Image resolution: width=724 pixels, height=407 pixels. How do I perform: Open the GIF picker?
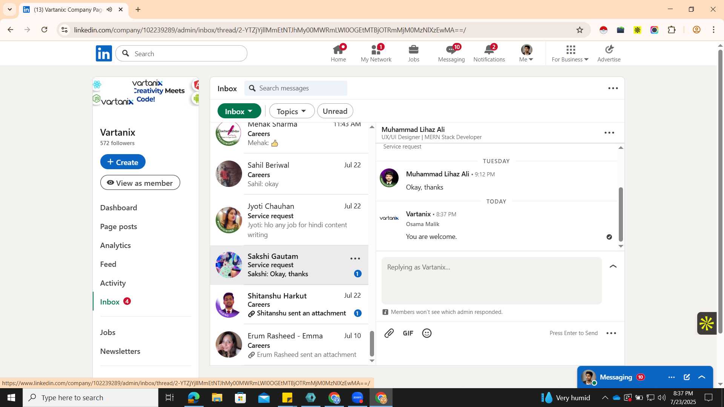[408, 333]
